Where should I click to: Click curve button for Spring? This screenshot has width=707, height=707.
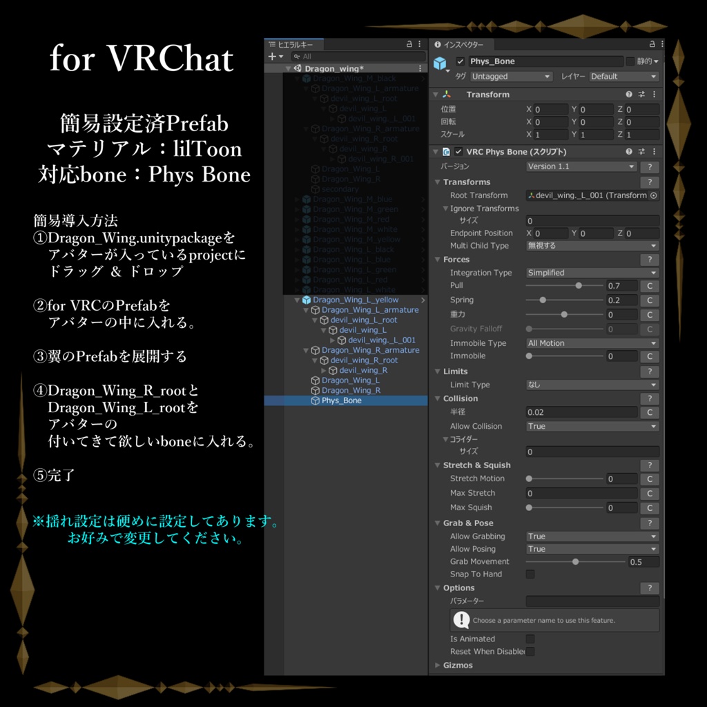(650, 300)
